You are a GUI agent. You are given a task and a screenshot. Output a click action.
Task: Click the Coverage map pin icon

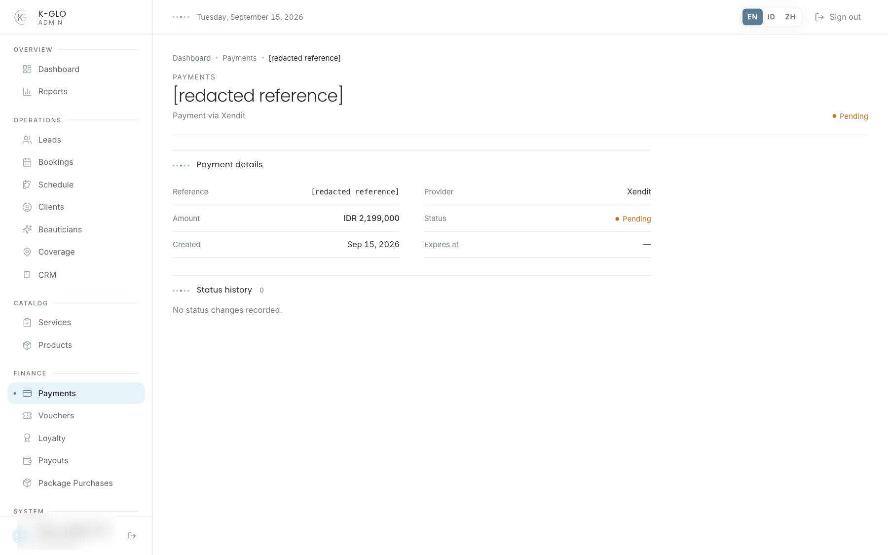[x=27, y=252]
